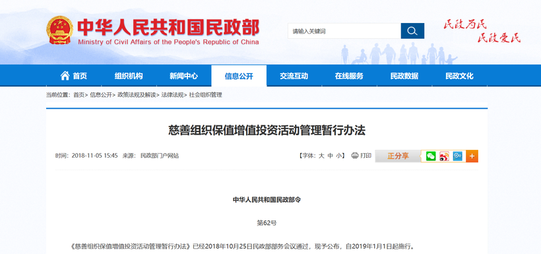Select the 信息公开 tab
Viewport: 541px width, 254px height.
pyautogui.click(x=239, y=76)
